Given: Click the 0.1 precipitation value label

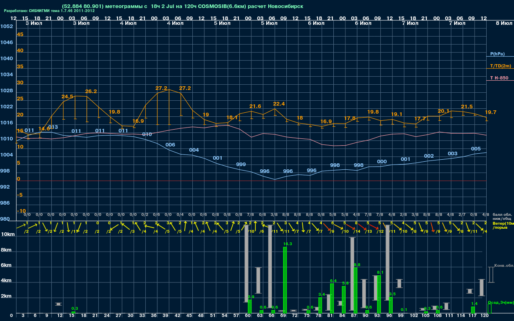Looking at the screenshot, I should pyautogui.click(x=404, y=310).
